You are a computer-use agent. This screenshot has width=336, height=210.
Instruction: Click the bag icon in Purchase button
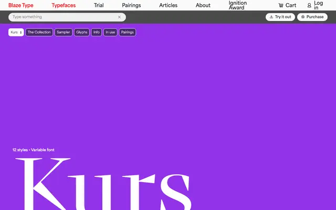pyautogui.click(x=303, y=17)
